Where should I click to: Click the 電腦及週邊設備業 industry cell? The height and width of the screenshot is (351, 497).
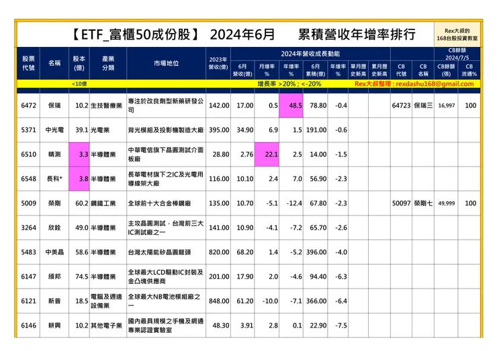[x=107, y=301]
